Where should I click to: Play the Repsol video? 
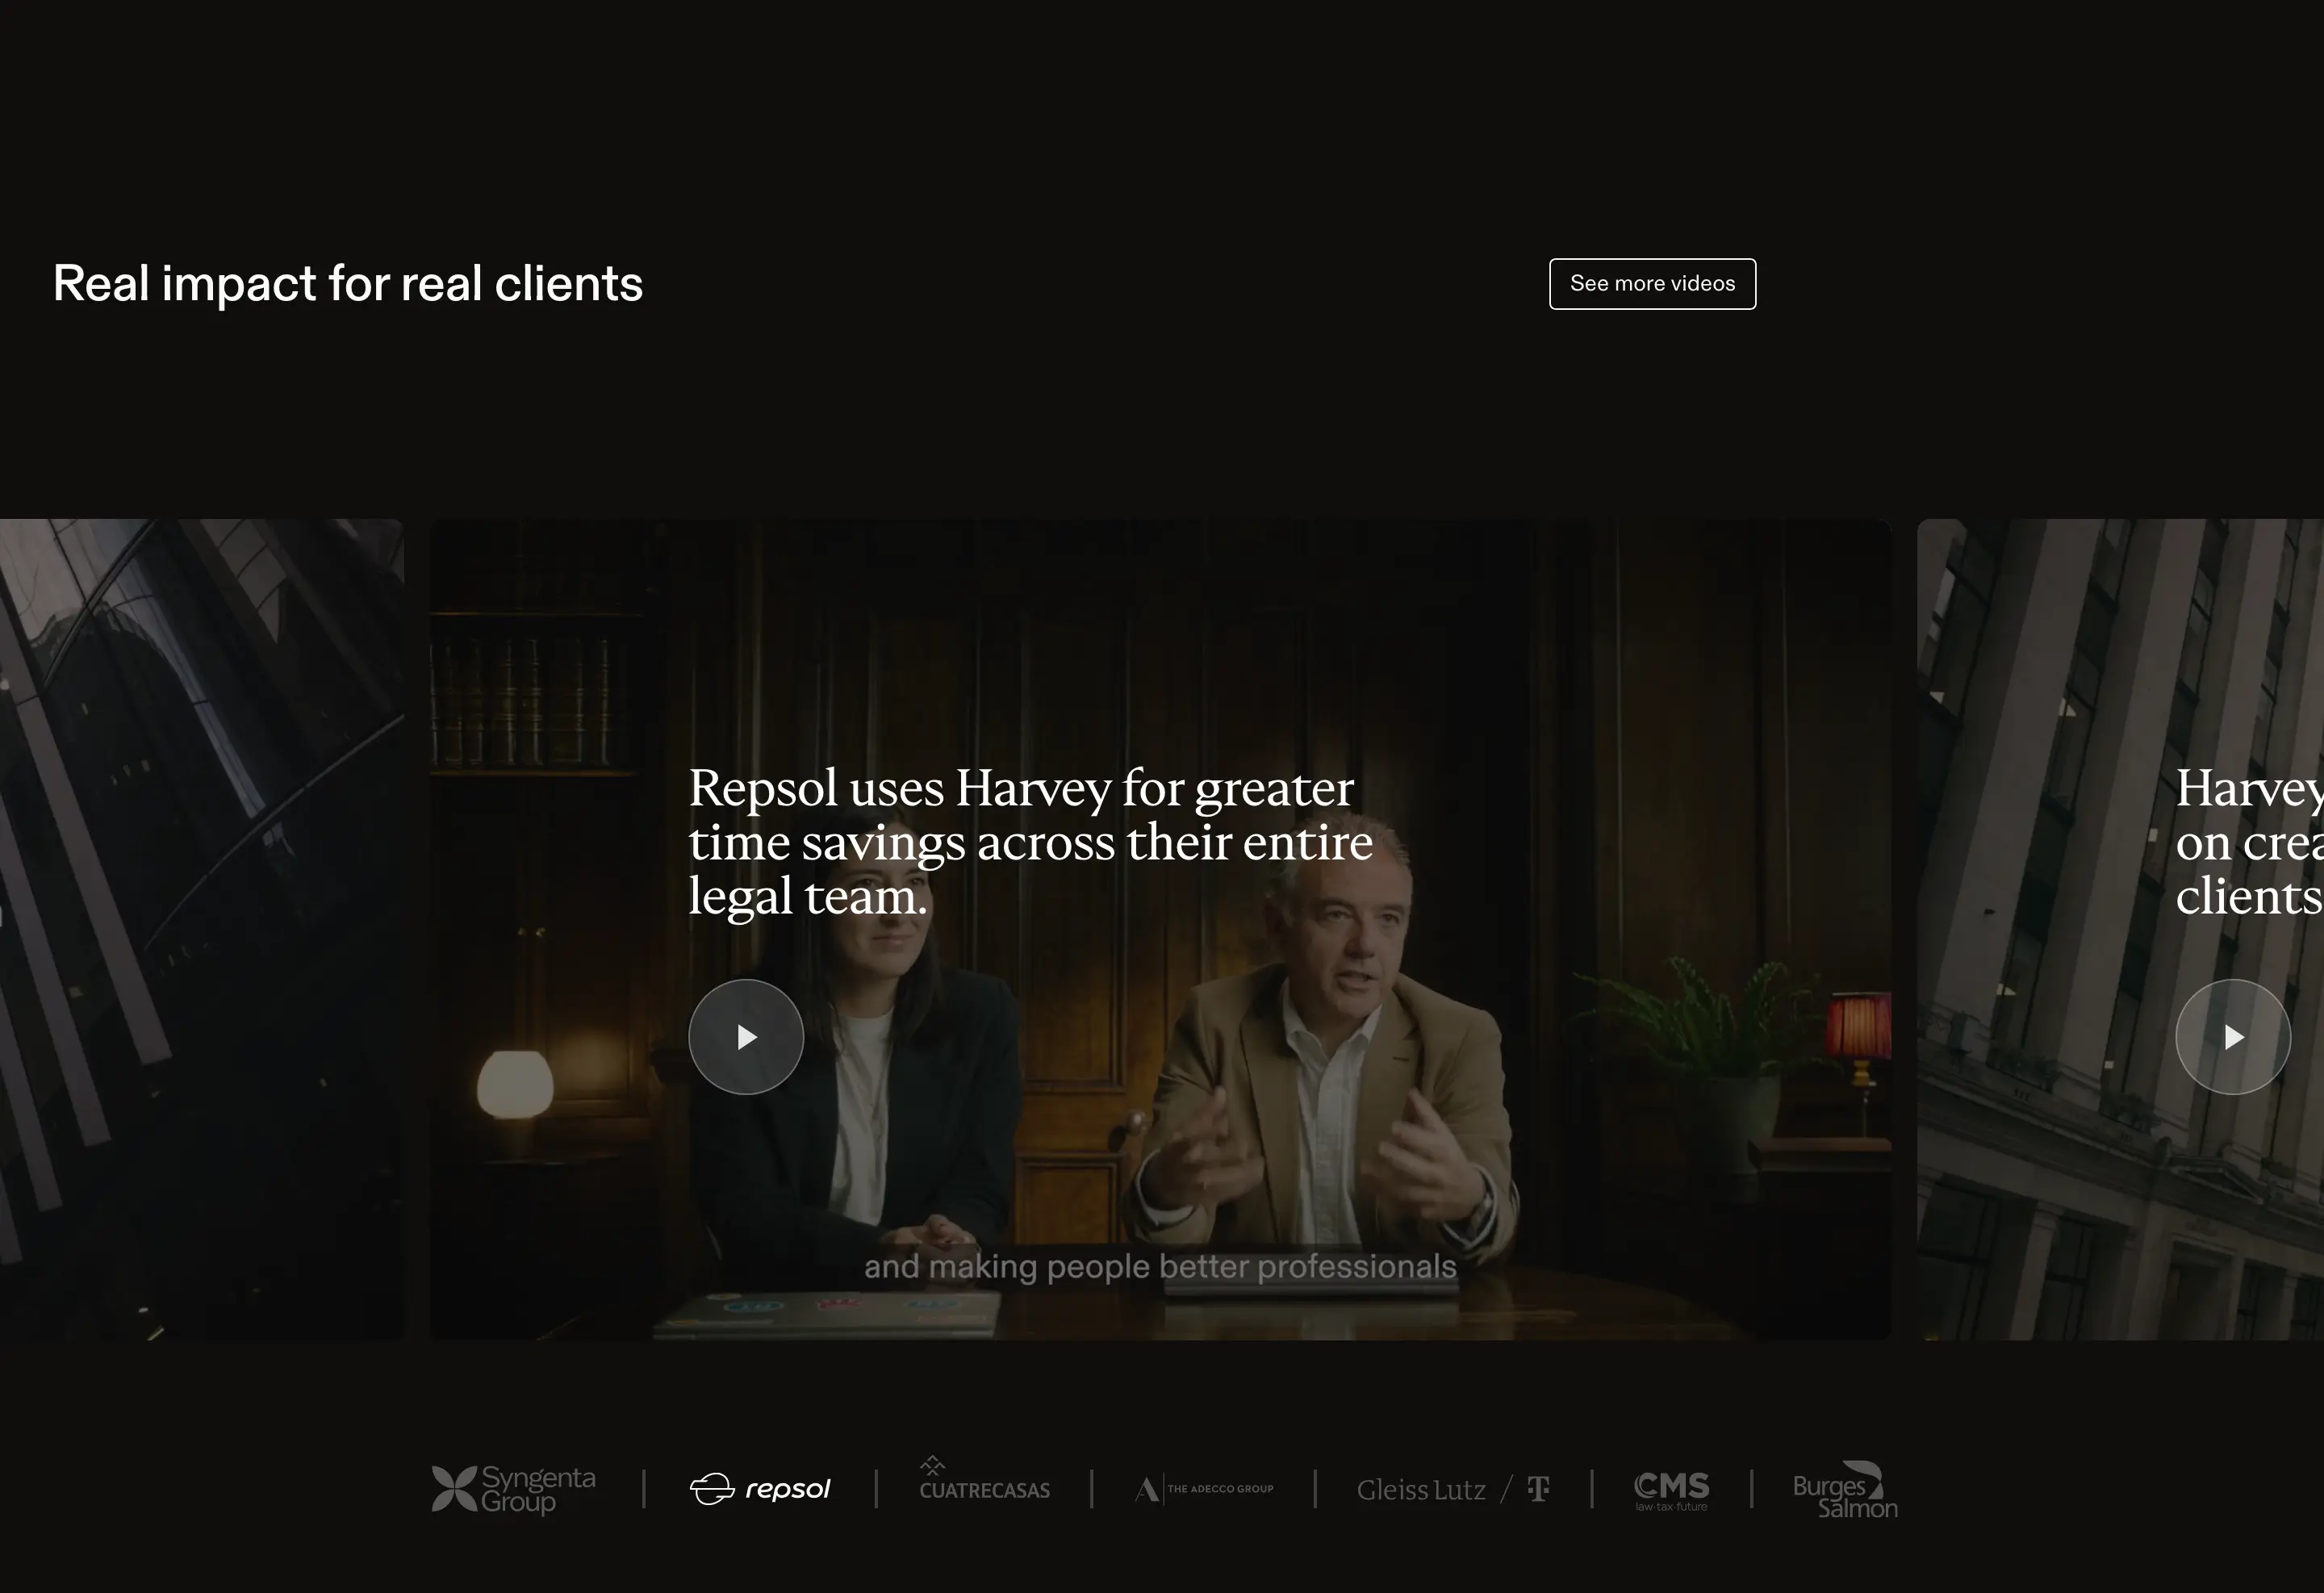point(746,1037)
